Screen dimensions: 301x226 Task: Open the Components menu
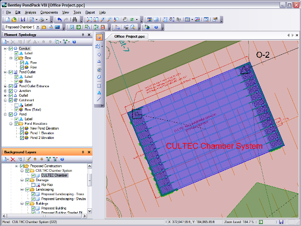point(49,12)
